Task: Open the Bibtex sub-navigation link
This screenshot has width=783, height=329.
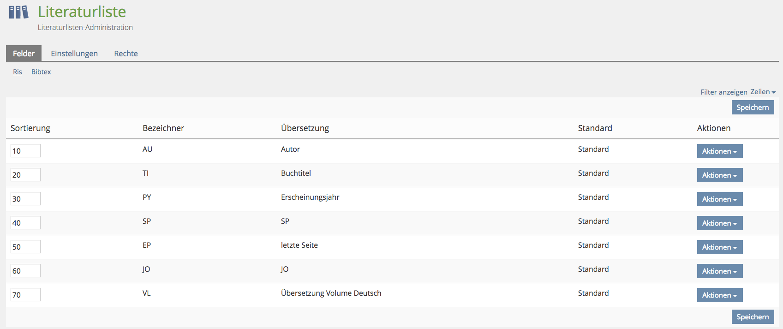Action: point(41,72)
